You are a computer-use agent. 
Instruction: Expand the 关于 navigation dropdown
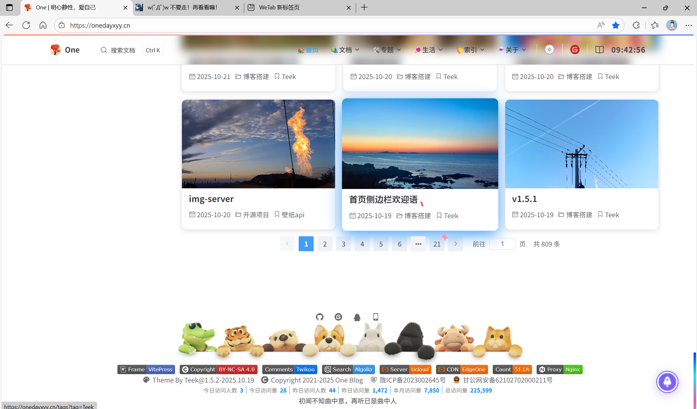513,50
